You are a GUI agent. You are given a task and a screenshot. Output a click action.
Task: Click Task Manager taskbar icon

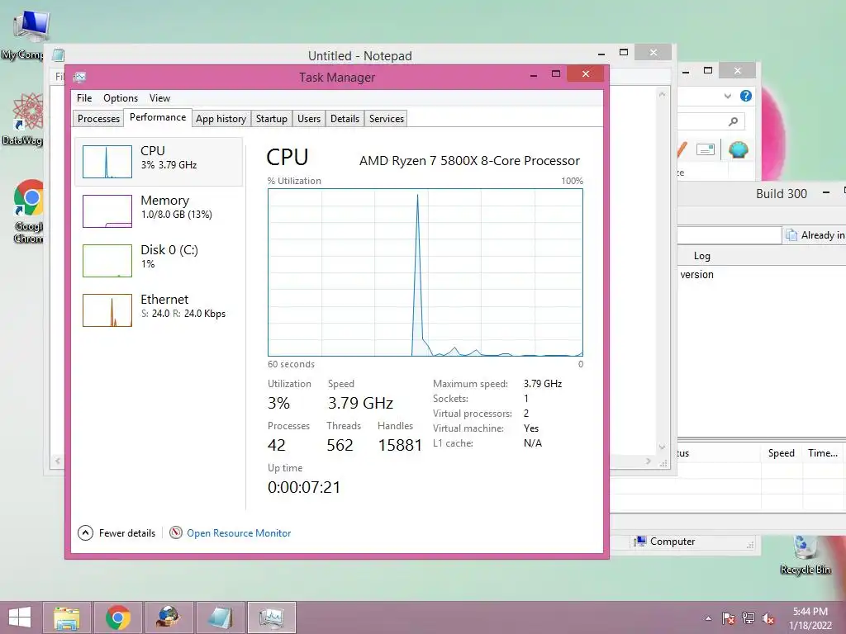pos(271,617)
